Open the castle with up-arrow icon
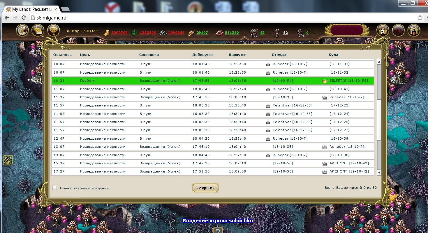This screenshot has height=233, width=428. pos(413,30)
